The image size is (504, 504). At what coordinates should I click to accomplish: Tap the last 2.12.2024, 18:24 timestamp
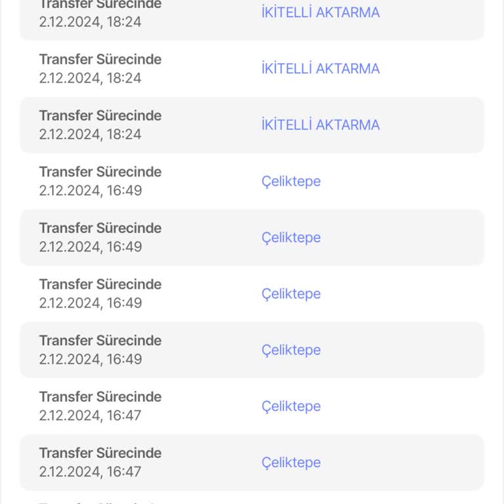coord(90,134)
